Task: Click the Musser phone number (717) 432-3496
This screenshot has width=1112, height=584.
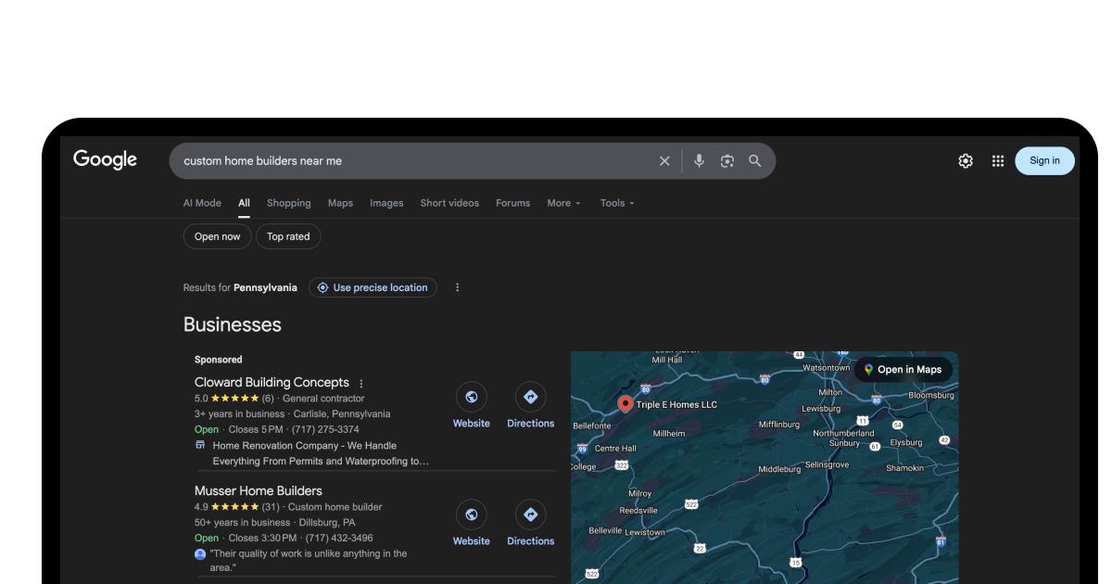Action: pos(339,538)
